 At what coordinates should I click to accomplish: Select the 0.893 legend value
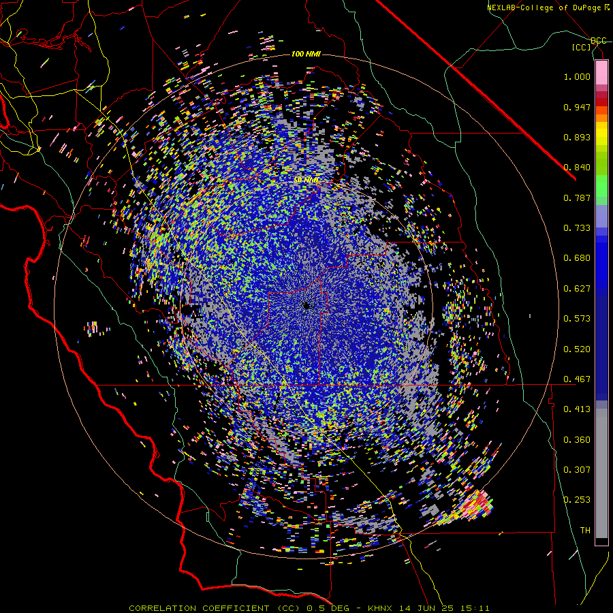pyautogui.click(x=577, y=137)
